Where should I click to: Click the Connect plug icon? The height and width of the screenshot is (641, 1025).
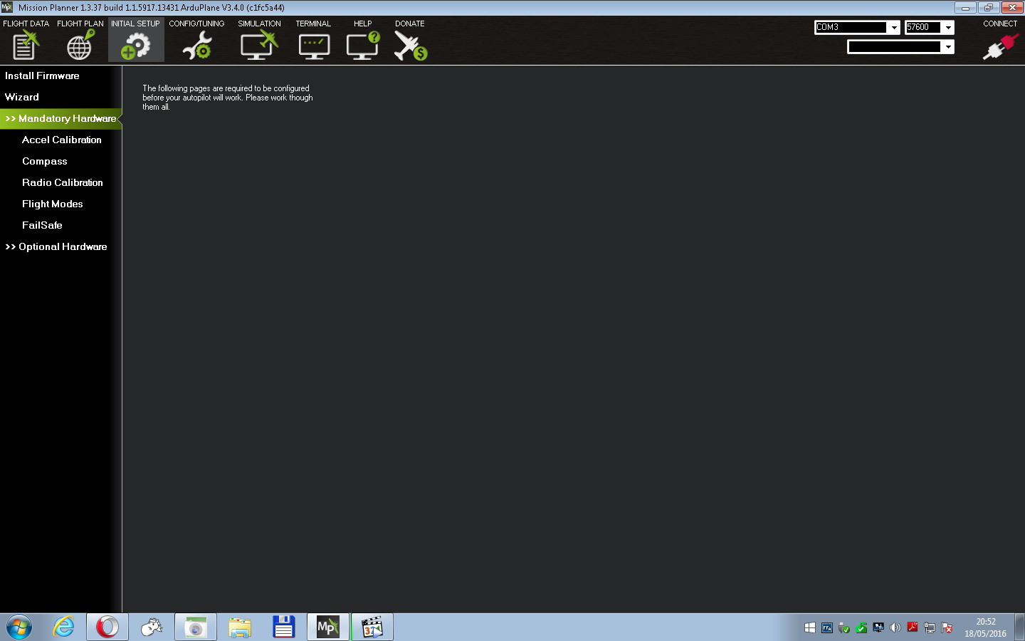click(x=999, y=46)
